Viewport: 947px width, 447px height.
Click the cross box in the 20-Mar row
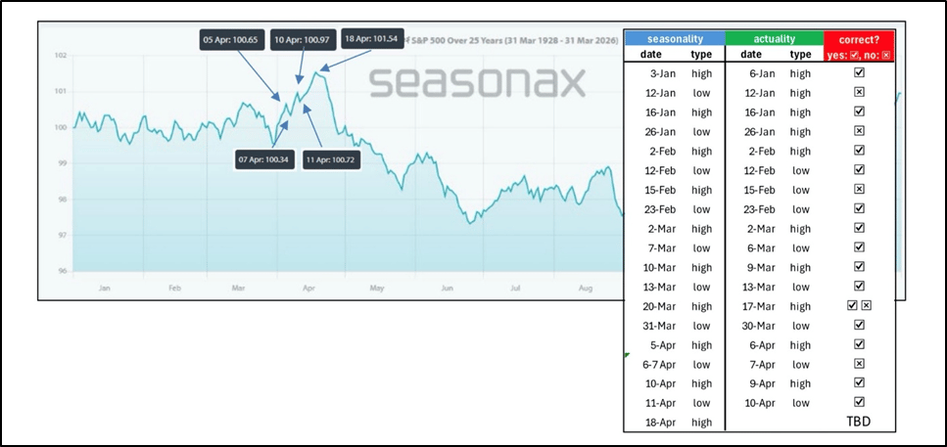866,306
